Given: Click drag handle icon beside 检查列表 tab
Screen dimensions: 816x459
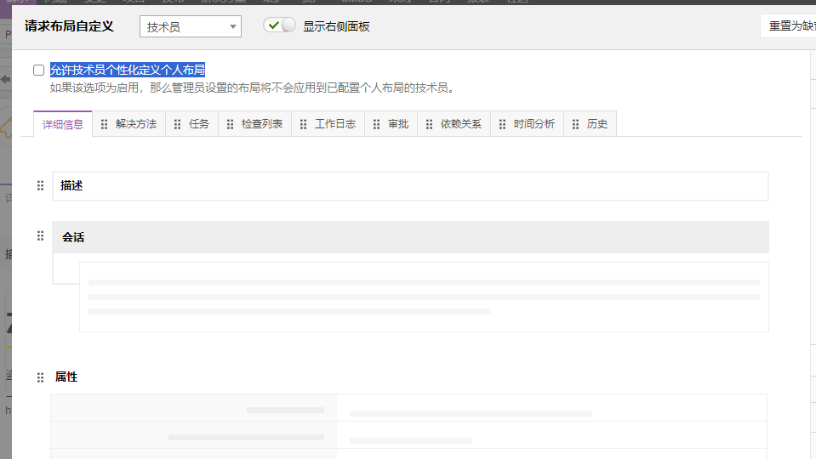Looking at the screenshot, I should point(231,124).
